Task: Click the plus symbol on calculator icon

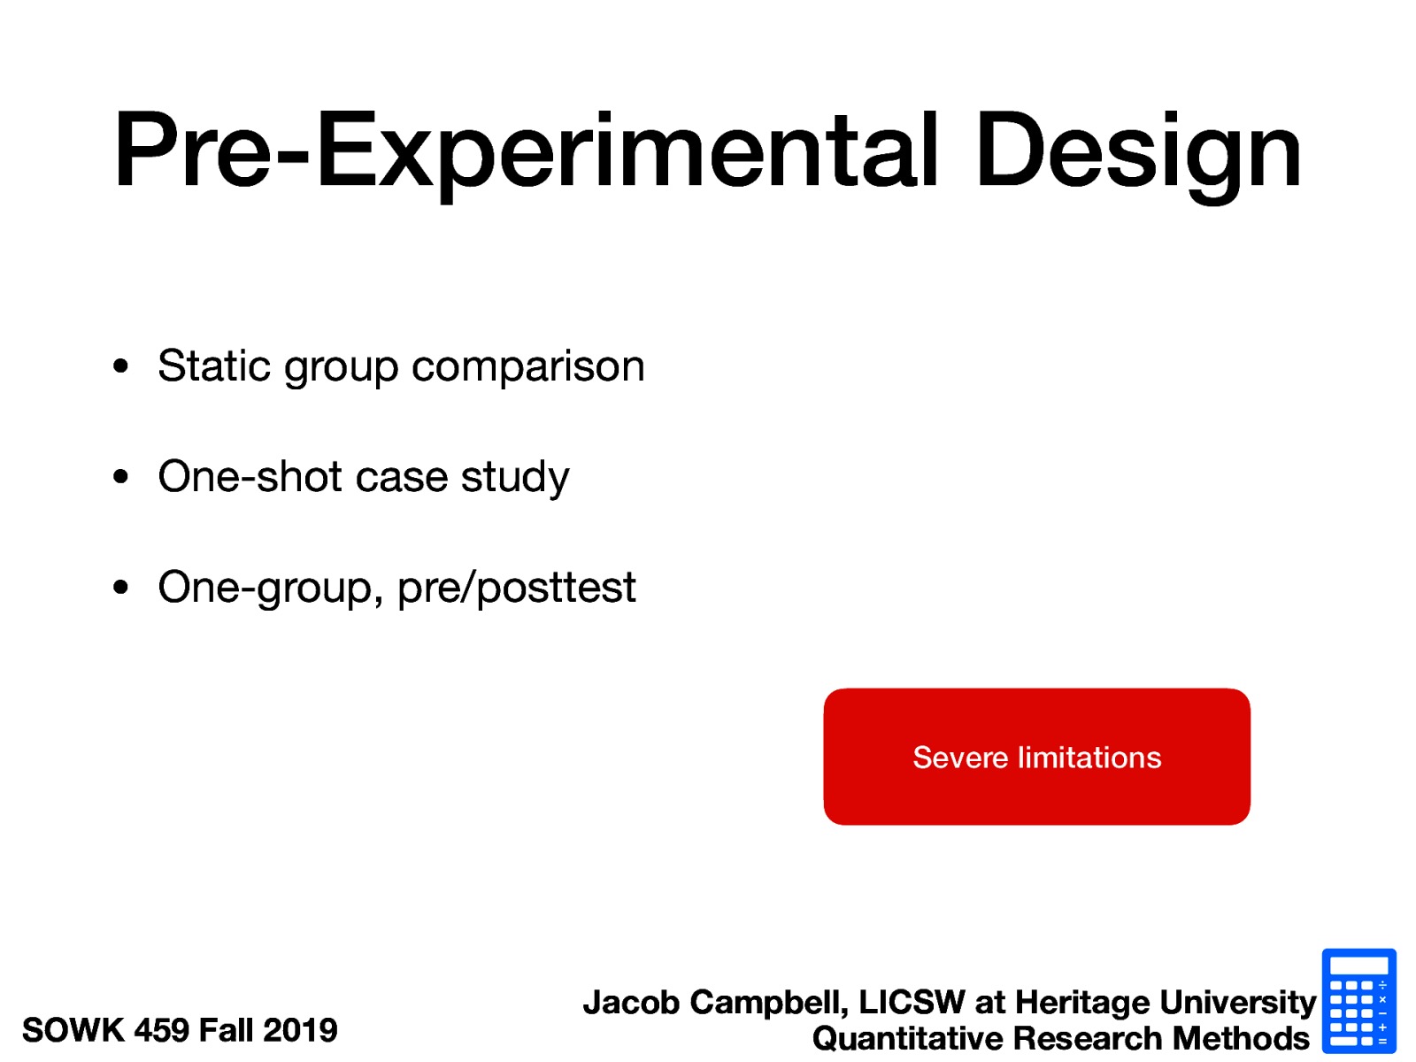Action: pyautogui.click(x=1382, y=1027)
